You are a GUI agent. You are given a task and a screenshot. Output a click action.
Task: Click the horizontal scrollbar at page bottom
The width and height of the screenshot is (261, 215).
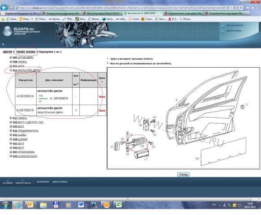click(x=128, y=199)
